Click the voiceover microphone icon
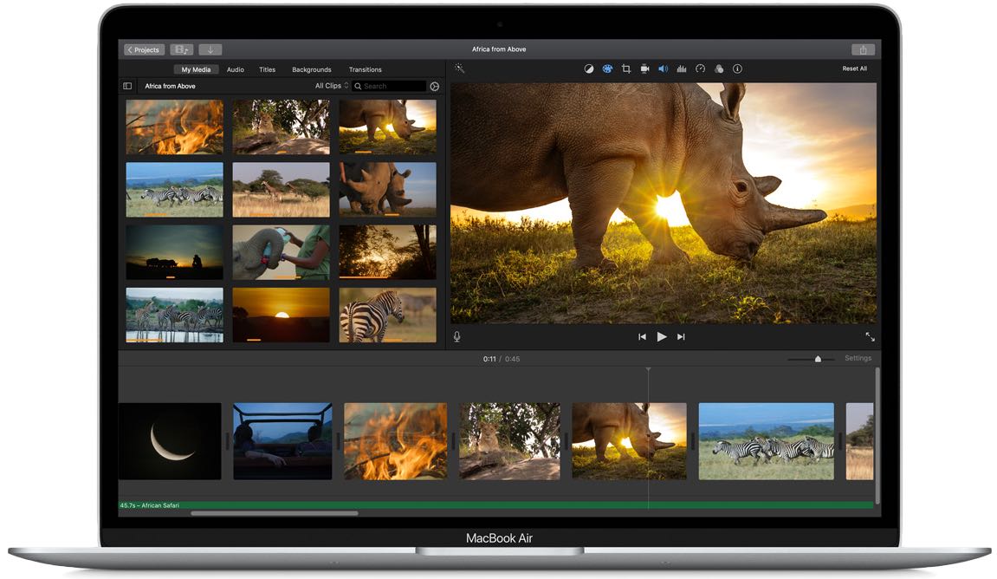The image size is (997, 579). point(456,336)
